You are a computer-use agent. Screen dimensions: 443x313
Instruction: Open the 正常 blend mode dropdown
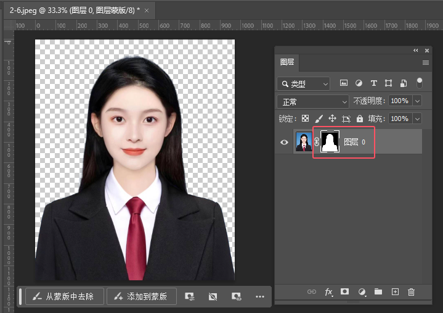(313, 101)
